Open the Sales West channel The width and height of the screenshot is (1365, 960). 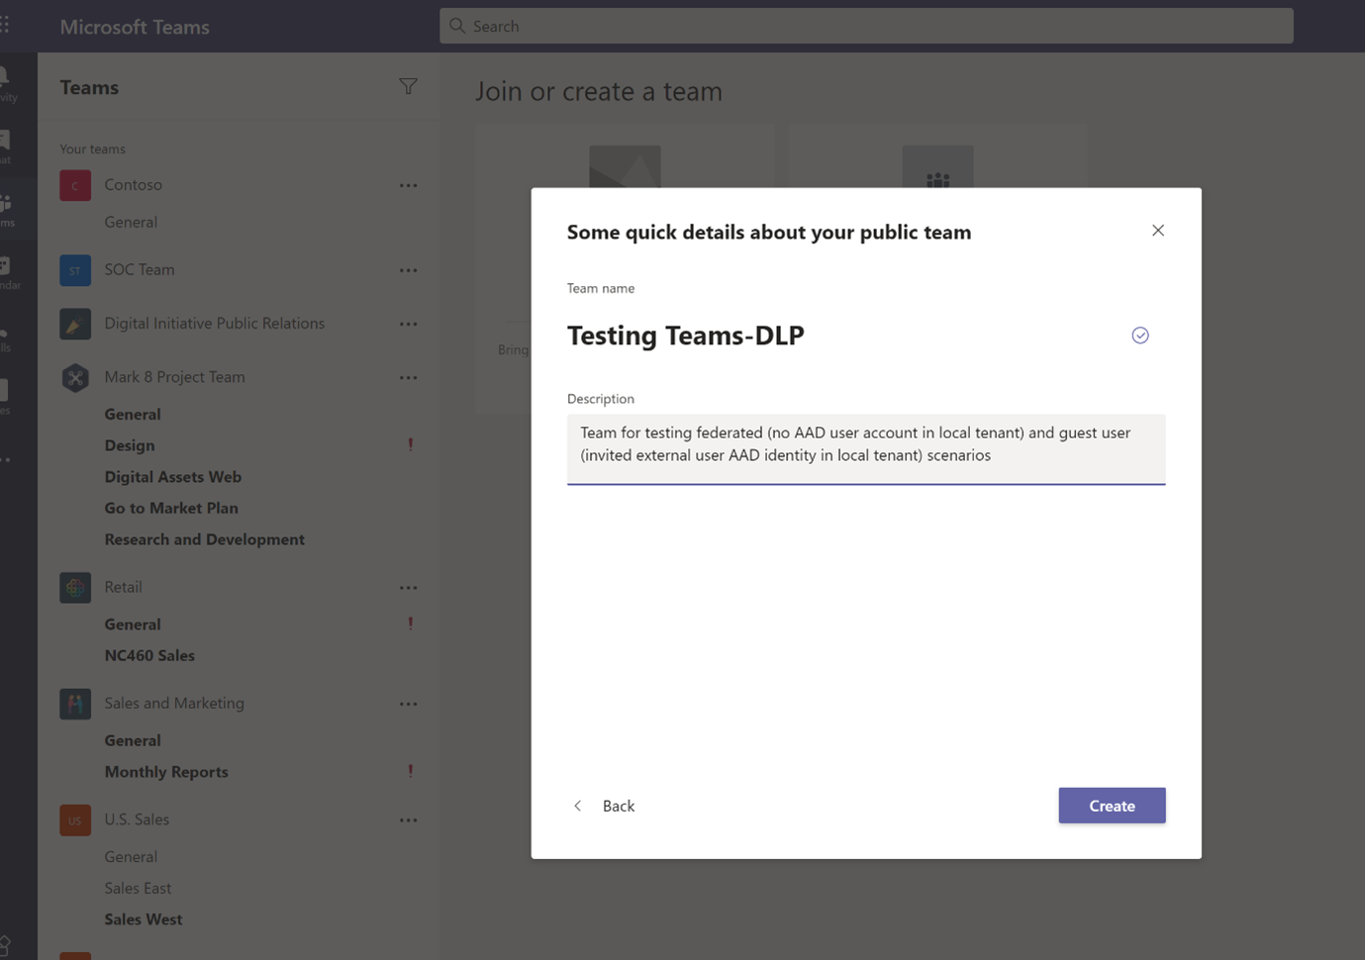144,919
